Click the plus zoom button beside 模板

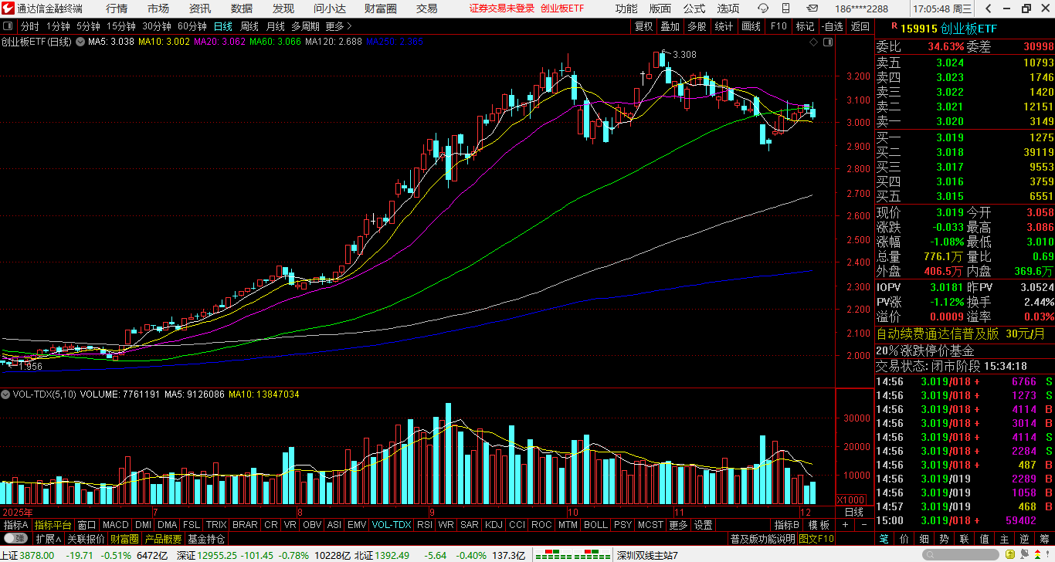click(845, 525)
